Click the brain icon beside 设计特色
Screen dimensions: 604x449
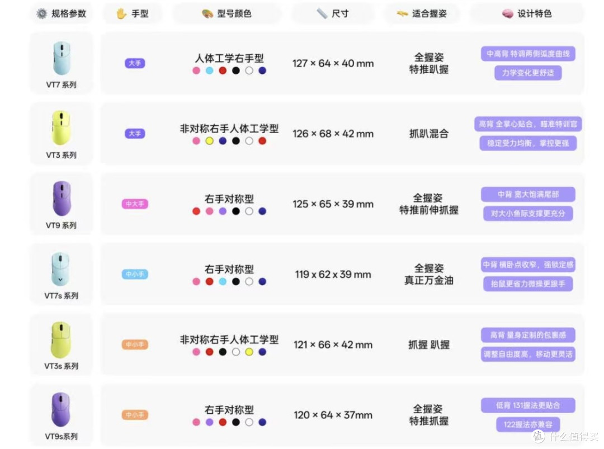(x=507, y=14)
